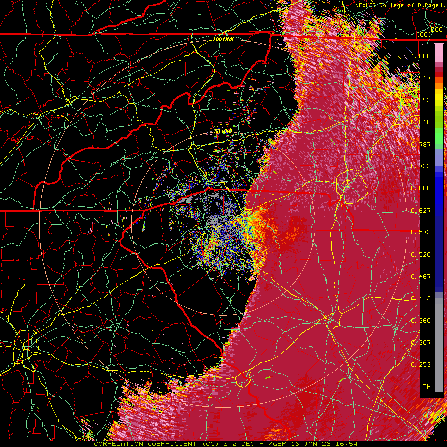The height and width of the screenshot is (447, 447).
Task: Click the DCC label above the legend
Action: pyautogui.click(x=436, y=30)
